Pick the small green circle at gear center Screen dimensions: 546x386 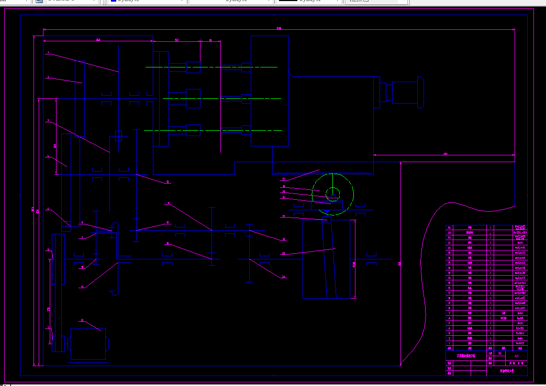point(333,194)
